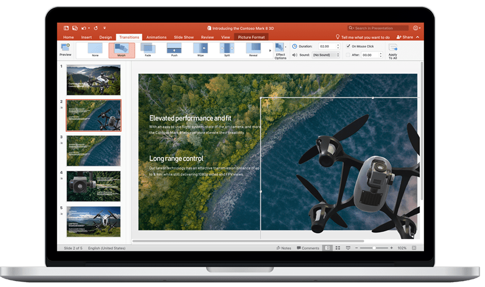This screenshot has width=485, height=287.
Task: Click the Search in Presentation field
Action: (378, 28)
